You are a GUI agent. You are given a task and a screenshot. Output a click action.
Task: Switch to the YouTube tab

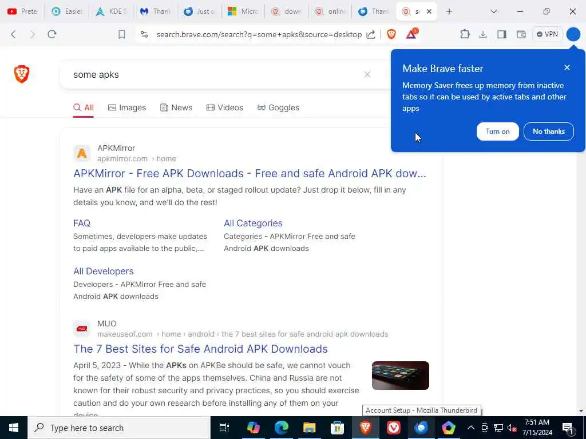click(22, 11)
